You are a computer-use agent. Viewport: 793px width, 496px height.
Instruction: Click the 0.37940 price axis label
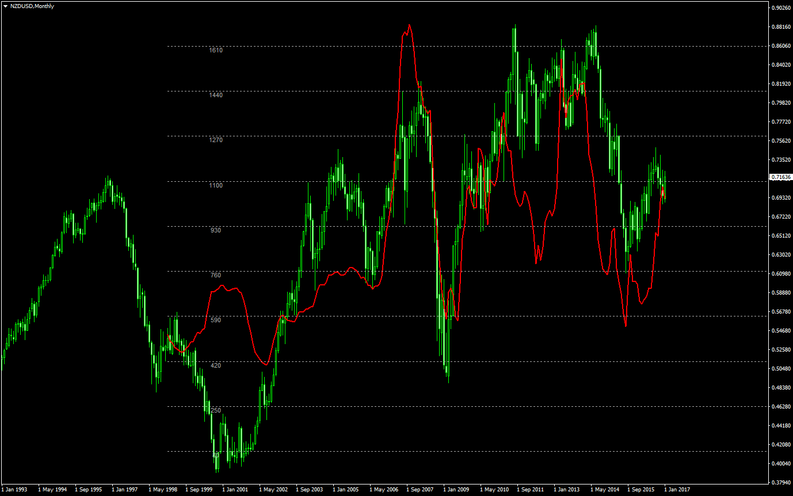(780, 483)
